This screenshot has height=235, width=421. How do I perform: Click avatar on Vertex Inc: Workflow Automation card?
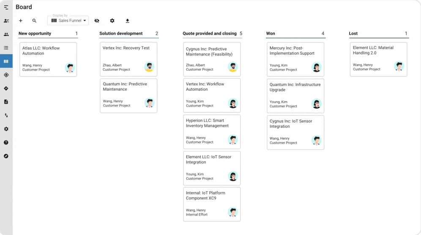(x=233, y=103)
